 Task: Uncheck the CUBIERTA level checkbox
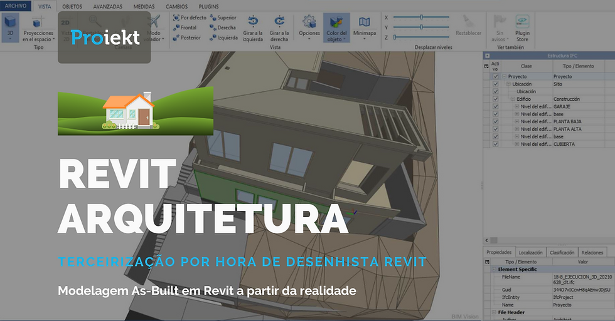[x=495, y=144]
